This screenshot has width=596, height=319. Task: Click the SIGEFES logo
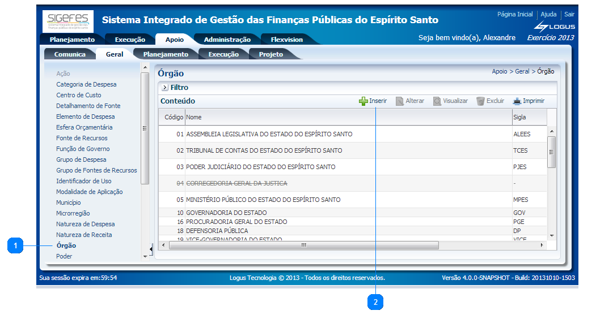[67, 21]
